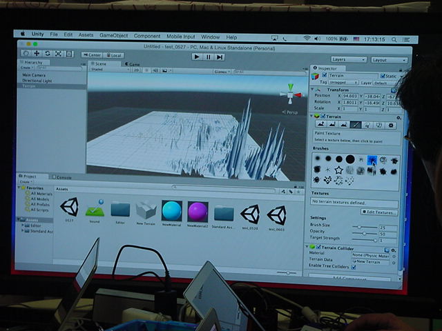Click Terrain Collider gear menu icon

click(394, 250)
